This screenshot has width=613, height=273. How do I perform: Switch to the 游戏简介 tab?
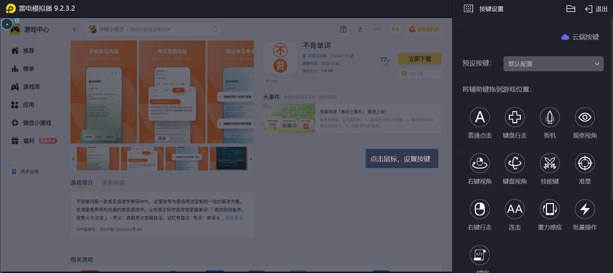click(82, 183)
